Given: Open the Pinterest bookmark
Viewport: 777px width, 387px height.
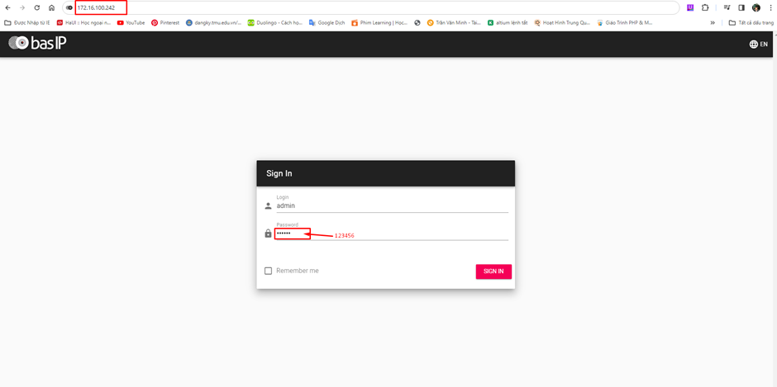Looking at the screenshot, I should (165, 23).
